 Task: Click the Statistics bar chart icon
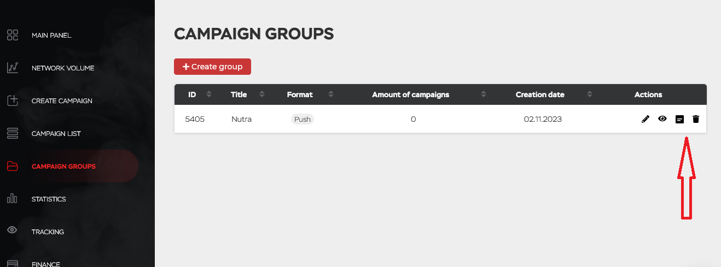click(x=12, y=199)
